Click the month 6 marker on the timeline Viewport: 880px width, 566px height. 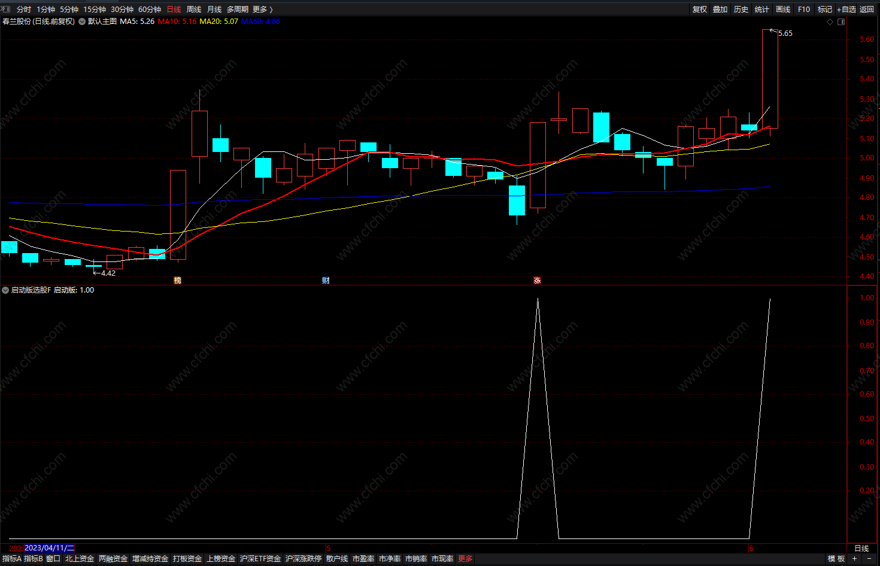(751, 548)
